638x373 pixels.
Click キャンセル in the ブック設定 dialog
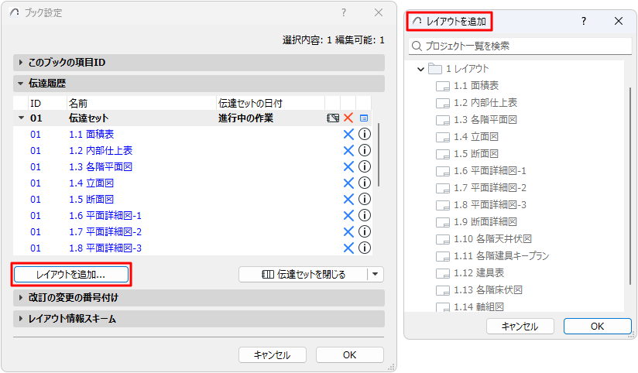[273, 354]
